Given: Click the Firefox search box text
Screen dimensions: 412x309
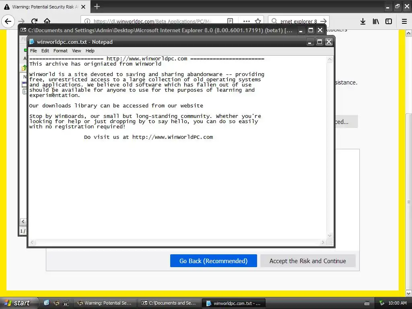Looking at the screenshot, I should [x=299, y=21].
